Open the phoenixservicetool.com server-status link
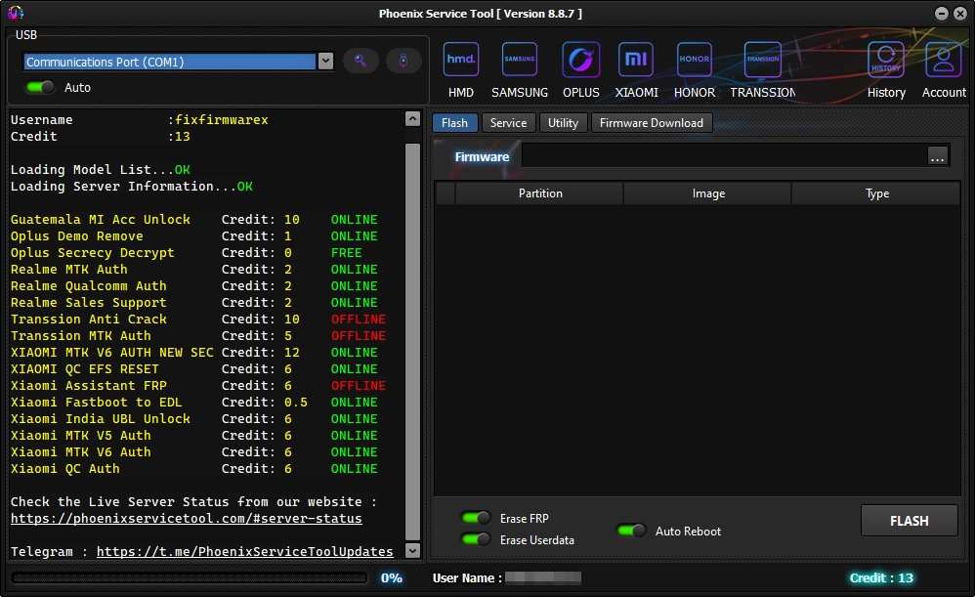Viewport: 975px width, 597px height. tap(186, 518)
